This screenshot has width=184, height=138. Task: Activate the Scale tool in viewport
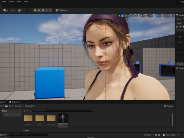tap(129, 16)
